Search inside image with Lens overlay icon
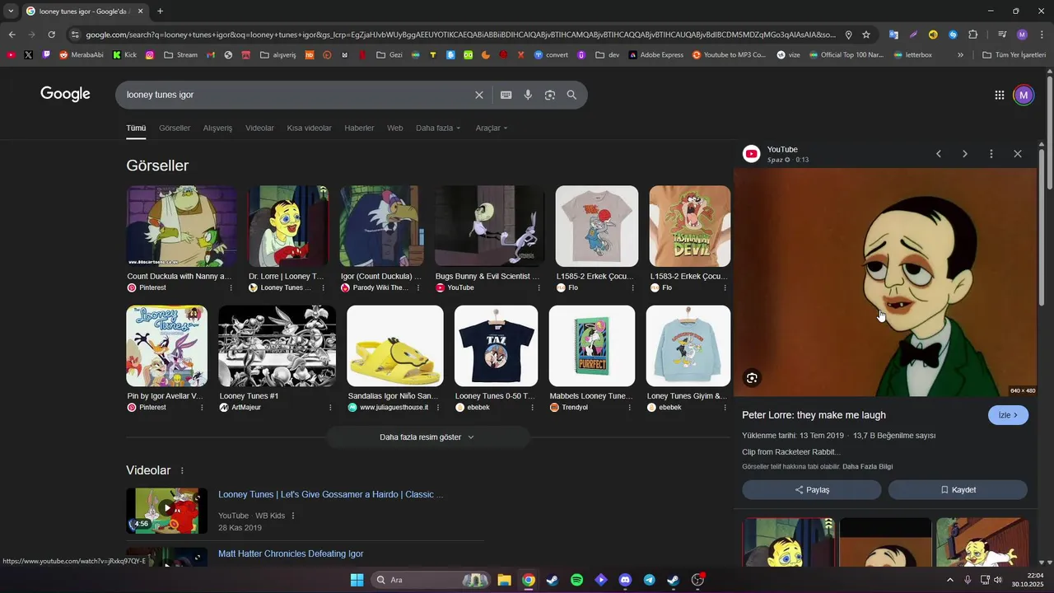Image resolution: width=1054 pixels, height=593 pixels. (752, 378)
